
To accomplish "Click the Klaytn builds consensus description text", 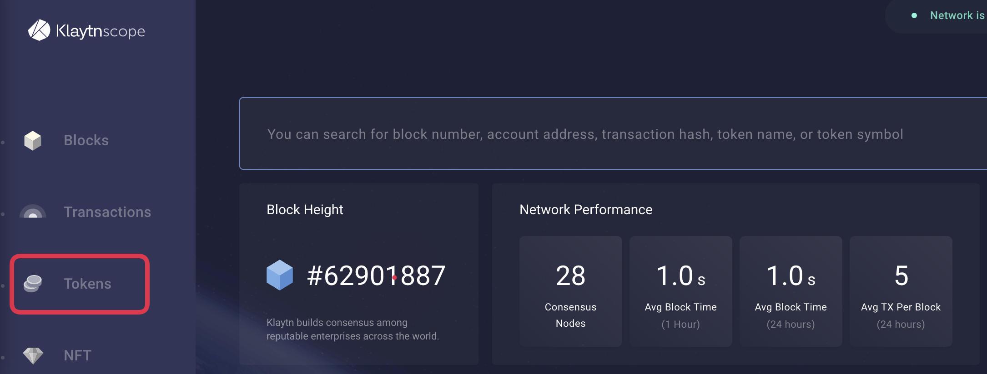I will pyautogui.click(x=352, y=329).
